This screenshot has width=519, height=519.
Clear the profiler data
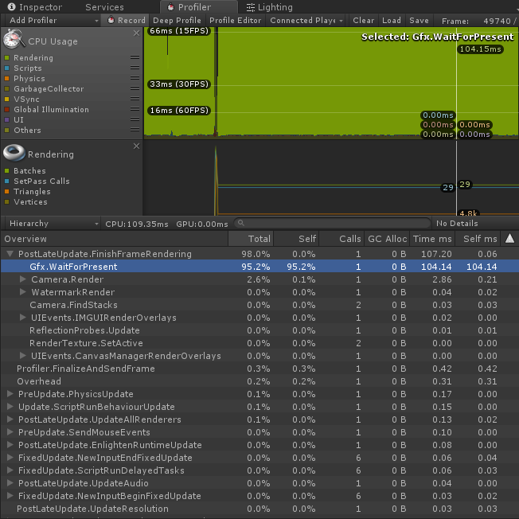(x=364, y=20)
